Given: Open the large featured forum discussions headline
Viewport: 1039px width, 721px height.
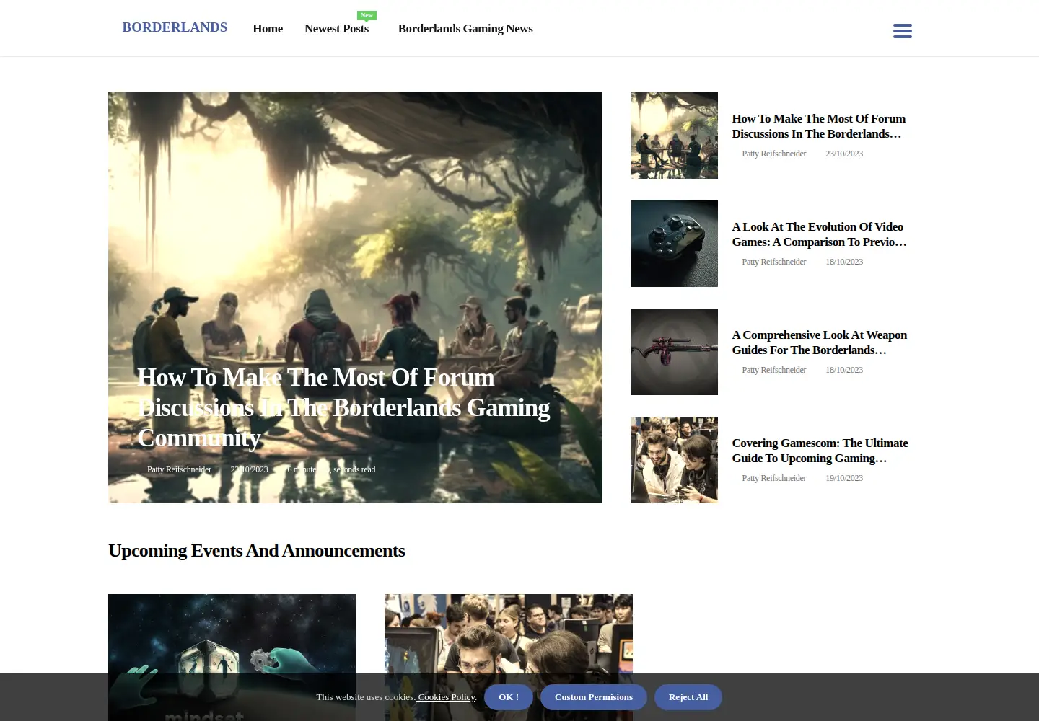Looking at the screenshot, I should tap(343, 407).
